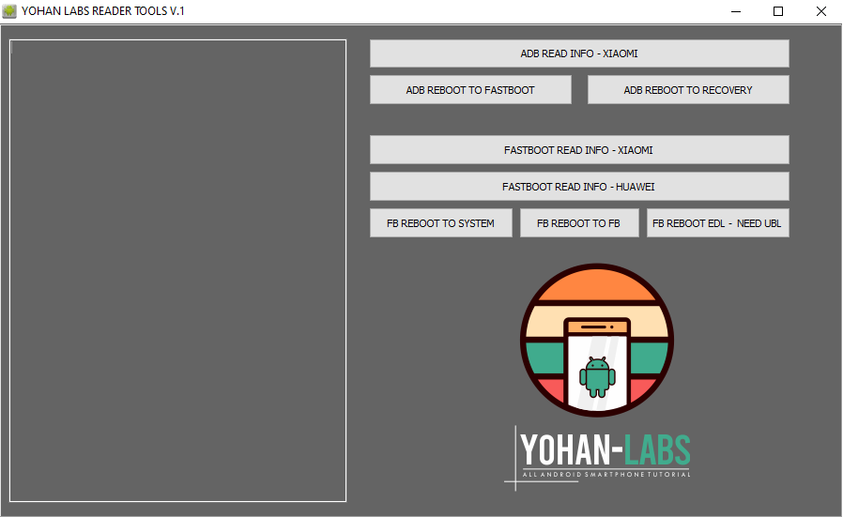Click ADB READ INFO - XIAOMI button
Screen dimensions: 843x517
coord(579,53)
